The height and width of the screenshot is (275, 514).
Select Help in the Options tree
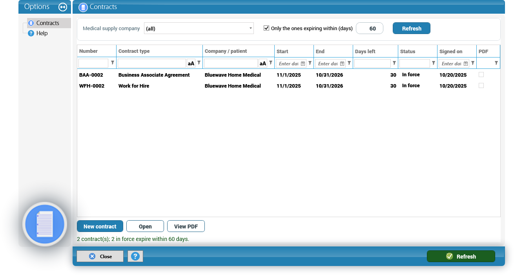click(x=42, y=33)
